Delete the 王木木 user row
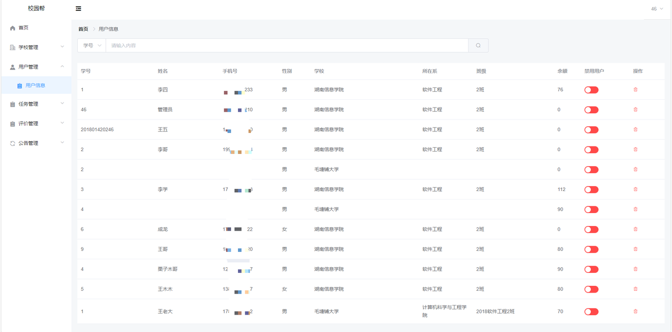672x332 pixels. tap(635, 289)
